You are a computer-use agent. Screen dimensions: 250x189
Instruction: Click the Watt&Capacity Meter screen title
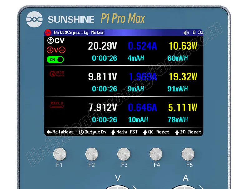pos(79,32)
